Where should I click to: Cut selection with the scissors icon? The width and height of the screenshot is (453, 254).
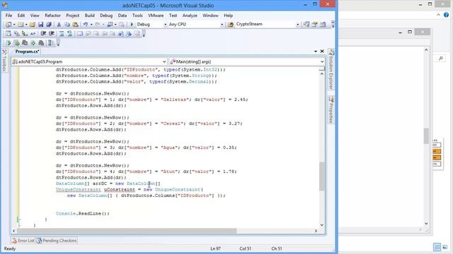[x=59, y=25]
